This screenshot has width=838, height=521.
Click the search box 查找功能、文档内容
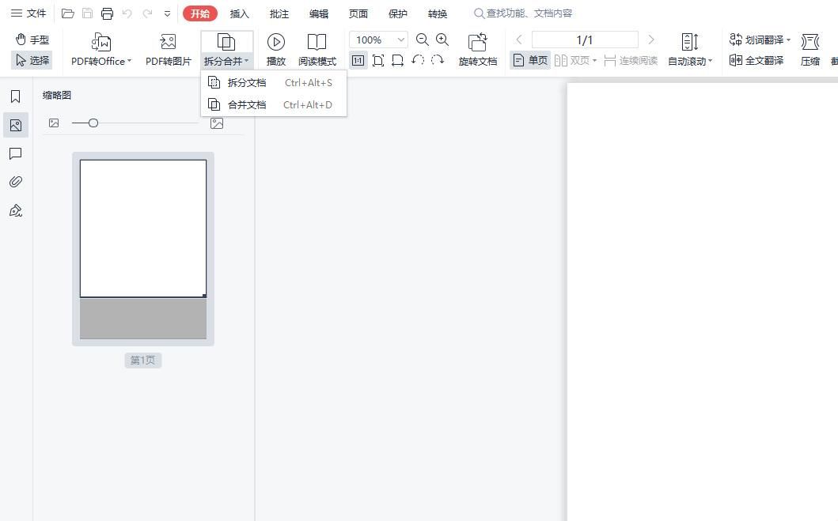[x=524, y=13]
